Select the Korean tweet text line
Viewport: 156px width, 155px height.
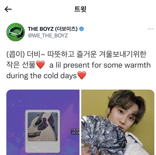coord(76,54)
